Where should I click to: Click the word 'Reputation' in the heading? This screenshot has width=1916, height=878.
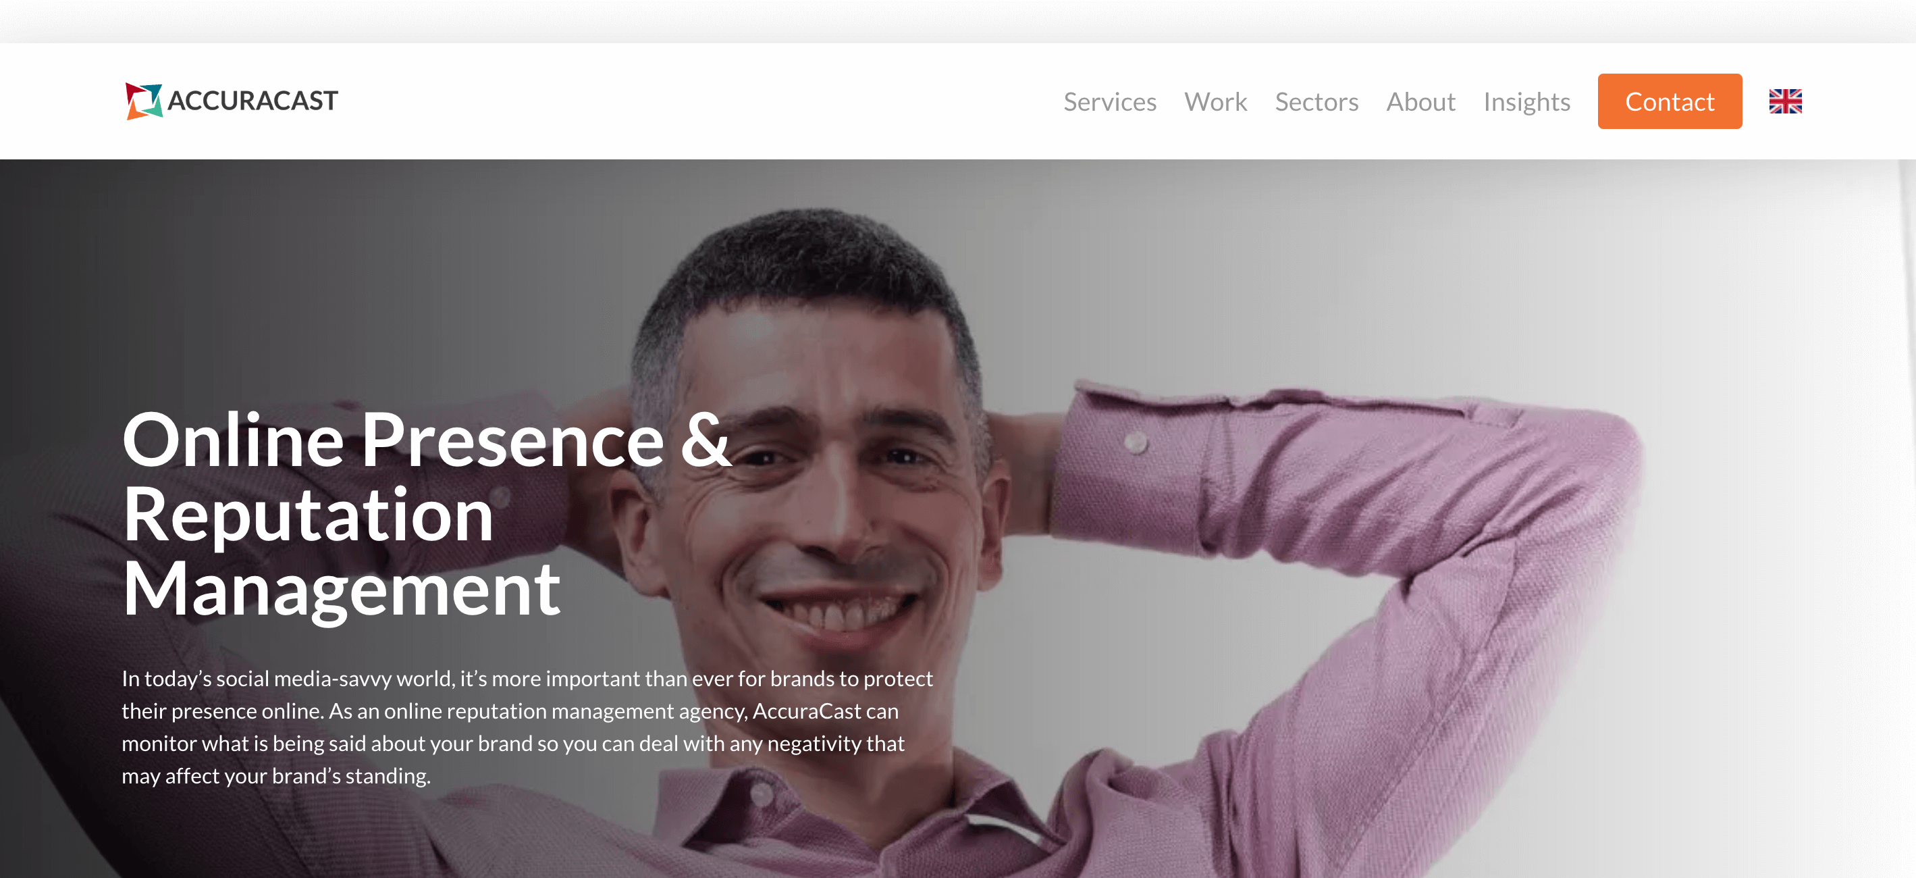(x=308, y=515)
